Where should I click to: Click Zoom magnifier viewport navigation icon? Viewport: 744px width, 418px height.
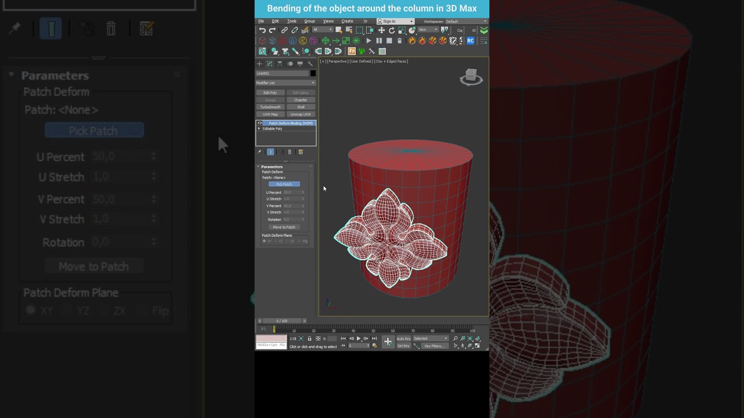(455, 338)
